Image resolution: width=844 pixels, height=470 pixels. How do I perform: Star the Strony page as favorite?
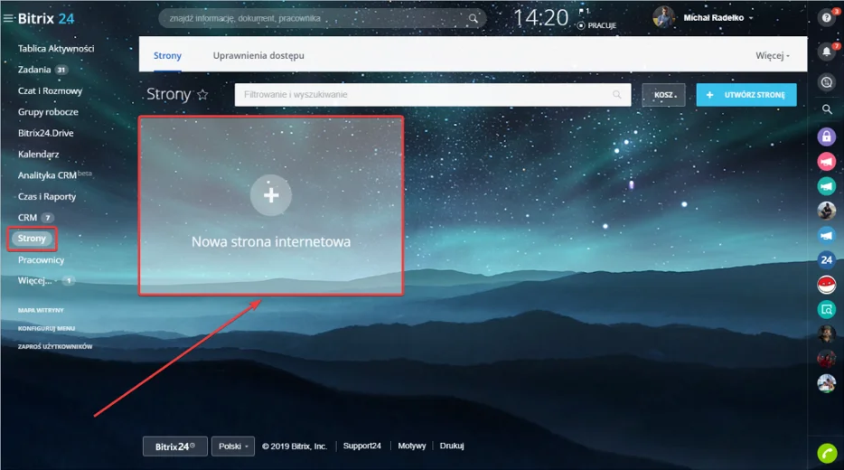click(x=202, y=95)
